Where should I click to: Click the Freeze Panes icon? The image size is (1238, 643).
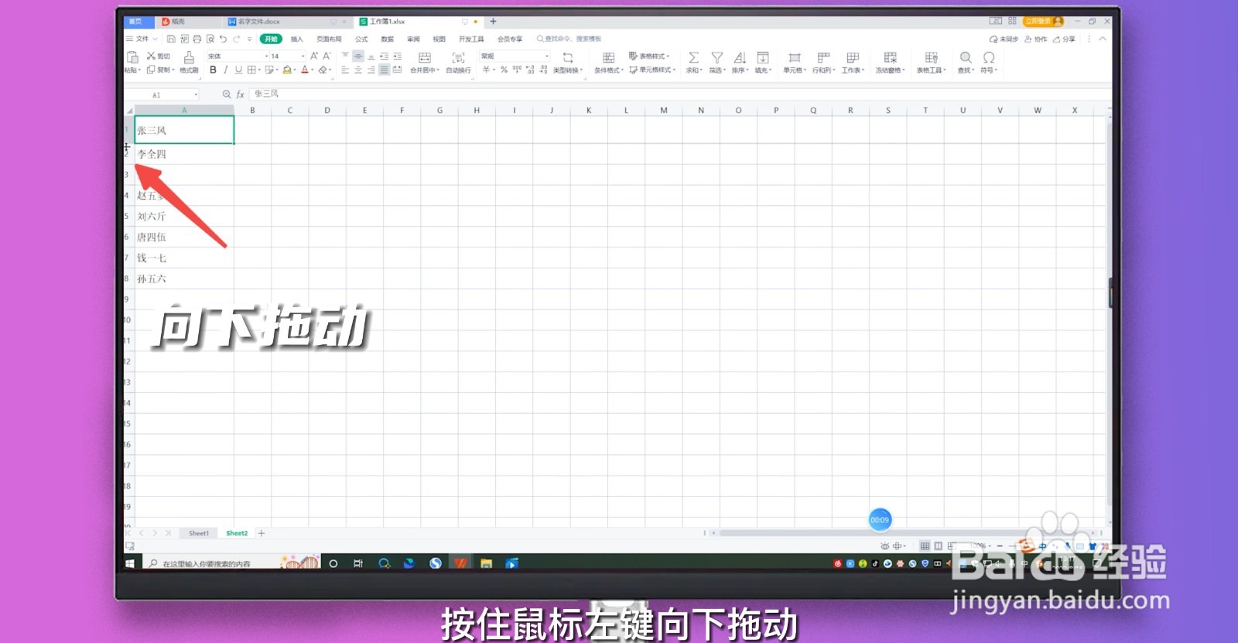pyautogui.click(x=891, y=58)
